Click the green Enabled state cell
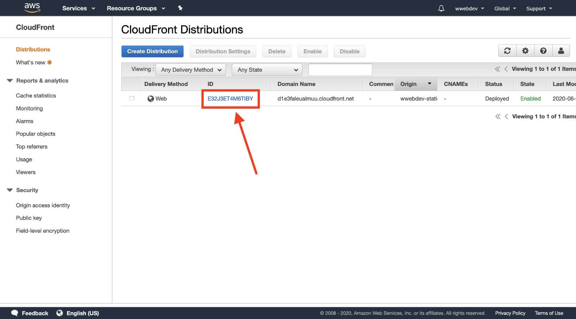The width and height of the screenshot is (576, 319). tap(530, 99)
